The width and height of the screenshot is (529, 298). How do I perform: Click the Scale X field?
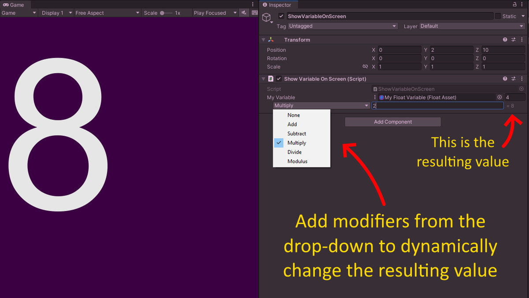(399, 67)
